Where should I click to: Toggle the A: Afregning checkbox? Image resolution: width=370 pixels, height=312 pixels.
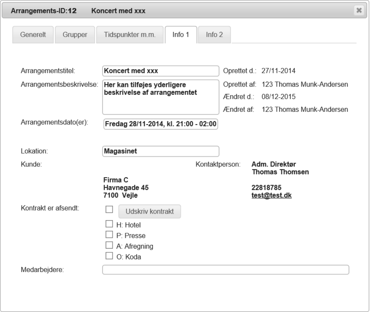pos(109,245)
